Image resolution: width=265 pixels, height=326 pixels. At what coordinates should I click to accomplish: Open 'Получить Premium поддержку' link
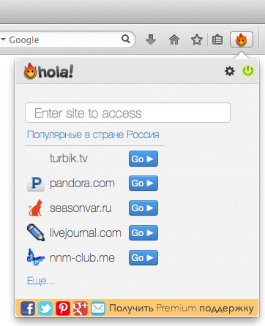click(x=182, y=308)
